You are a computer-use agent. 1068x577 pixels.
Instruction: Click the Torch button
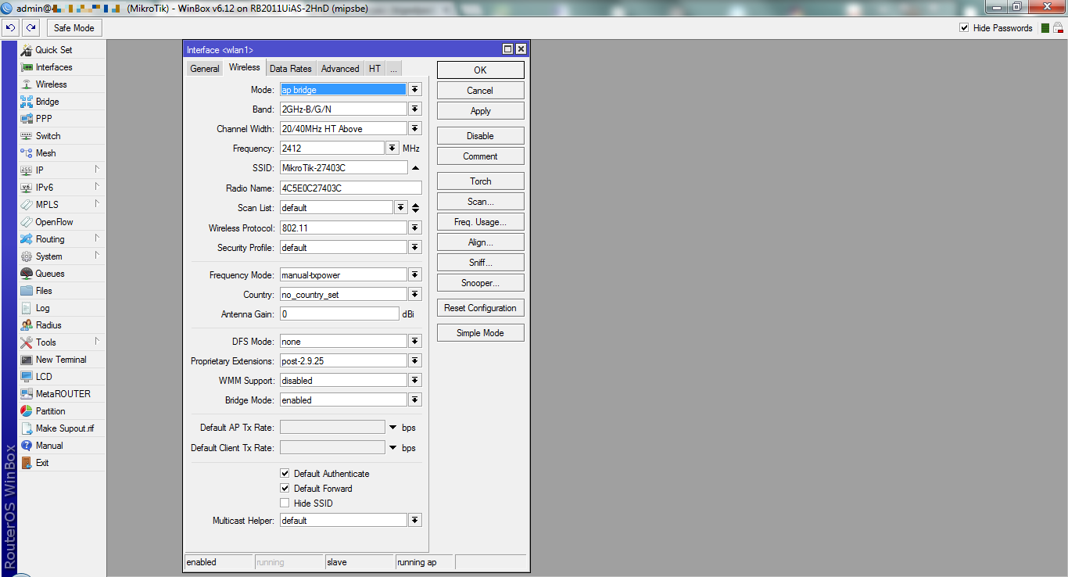click(480, 181)
